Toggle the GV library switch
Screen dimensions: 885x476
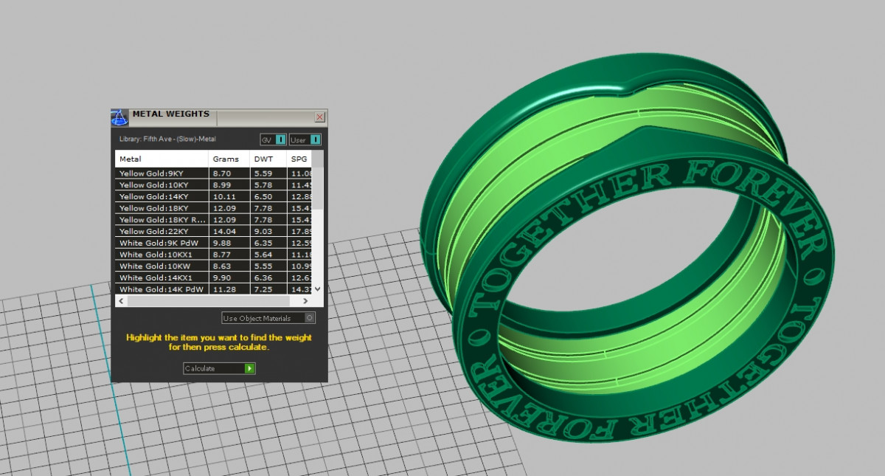280,139
